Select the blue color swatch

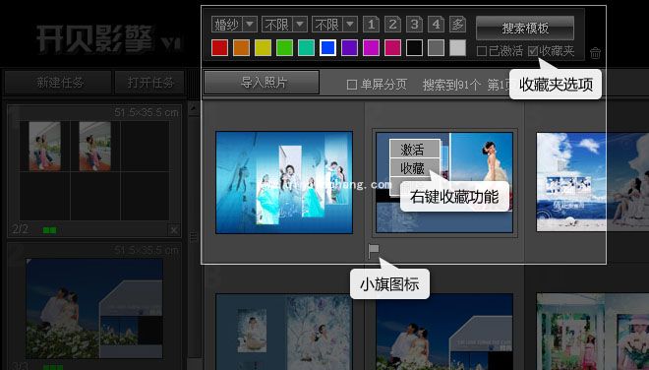click(x=327, y=48)
